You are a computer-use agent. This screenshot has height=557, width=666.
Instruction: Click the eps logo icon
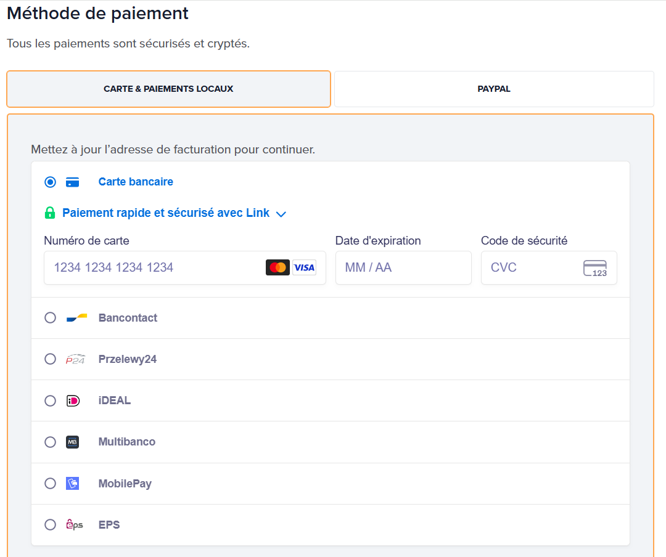(x=75, y=525)
